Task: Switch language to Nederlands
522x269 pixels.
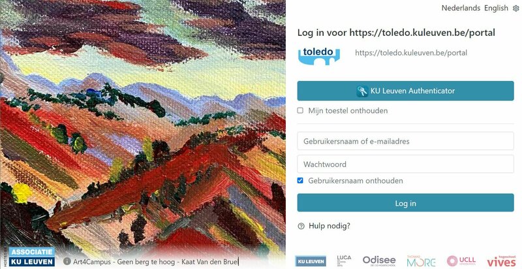Action: coord(461,8)
